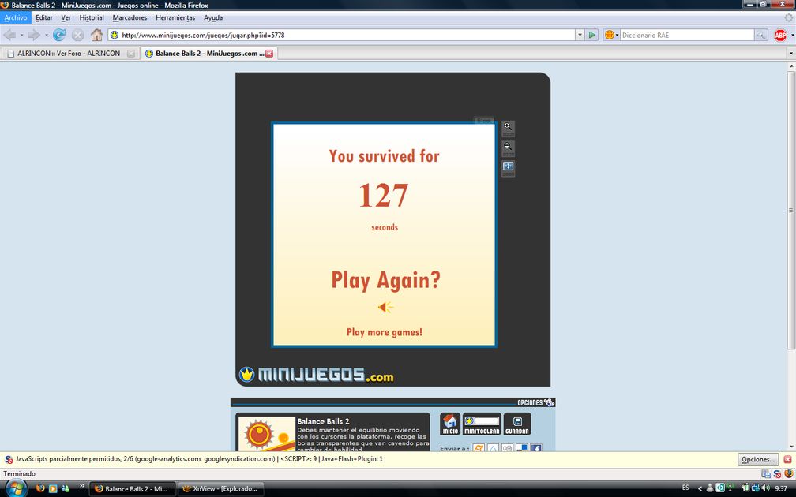The width and height of the screenshot is (796, 497).
Task: Click the zoom out magnifier beside the game
Action: [509, 147]
